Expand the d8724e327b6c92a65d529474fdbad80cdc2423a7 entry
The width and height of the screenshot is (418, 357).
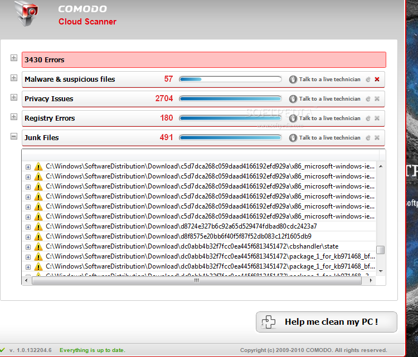(28, 227)
